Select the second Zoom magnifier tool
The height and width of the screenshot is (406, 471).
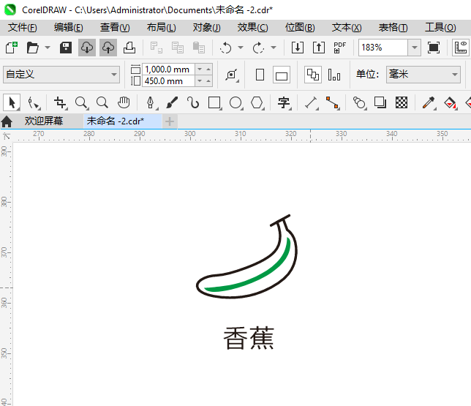(102, 102)
